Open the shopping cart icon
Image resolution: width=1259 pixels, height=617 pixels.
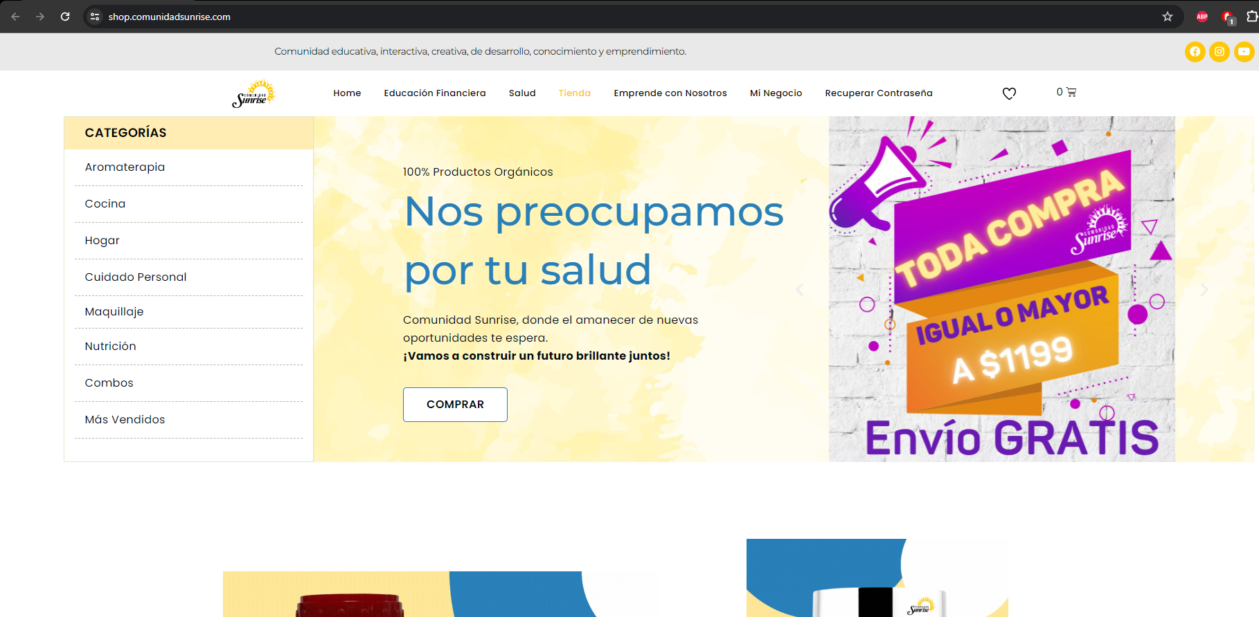pos(1071,92)
